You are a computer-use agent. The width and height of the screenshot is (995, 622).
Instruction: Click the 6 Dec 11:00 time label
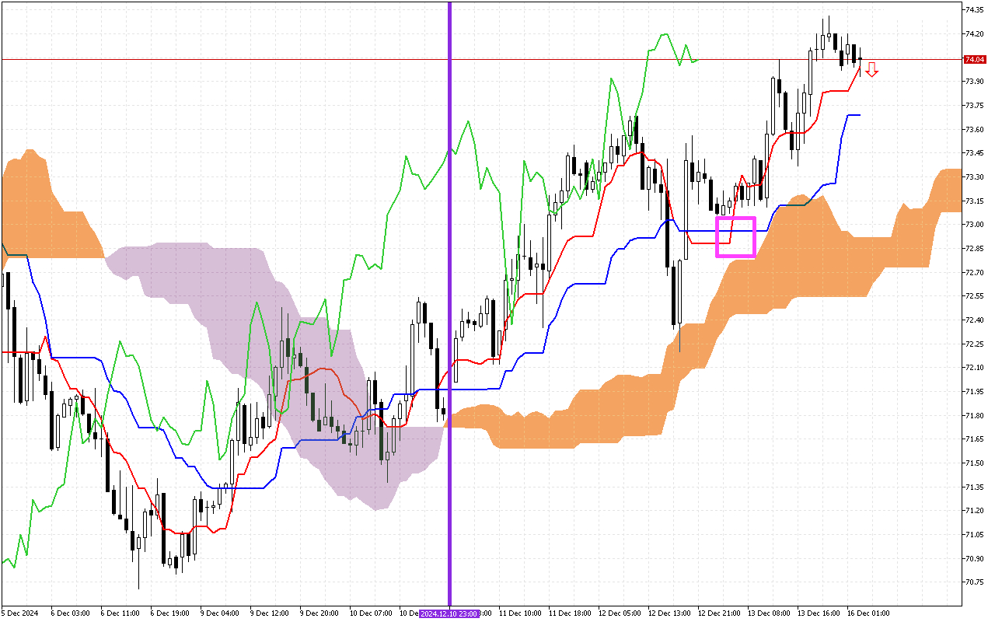click(x=120, y=613)
